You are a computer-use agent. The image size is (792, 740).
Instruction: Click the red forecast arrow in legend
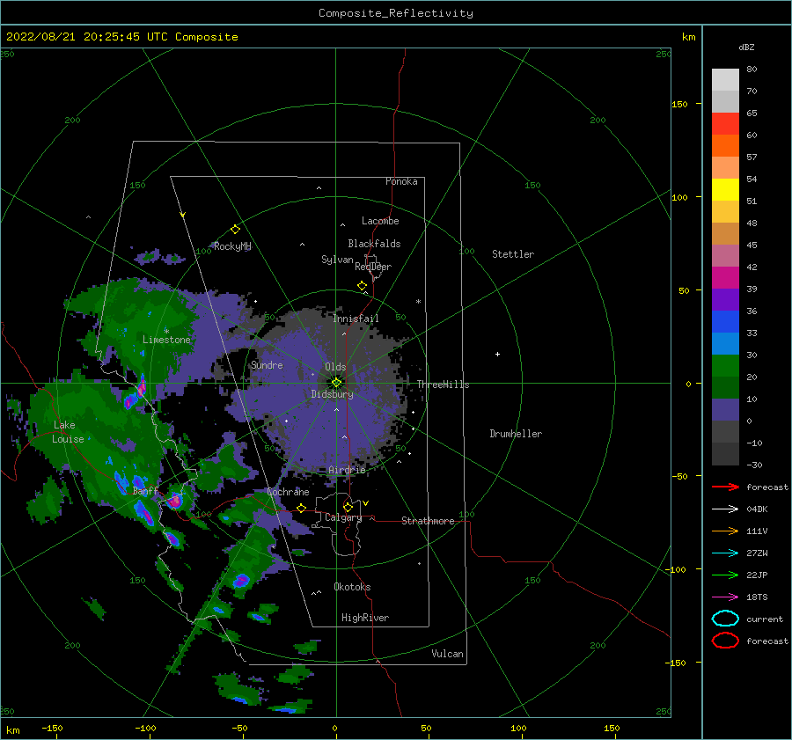click(x=725, y=487)
